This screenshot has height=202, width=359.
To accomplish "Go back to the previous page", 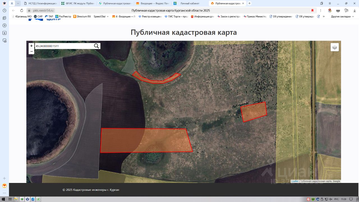I will tap(13, 10).
